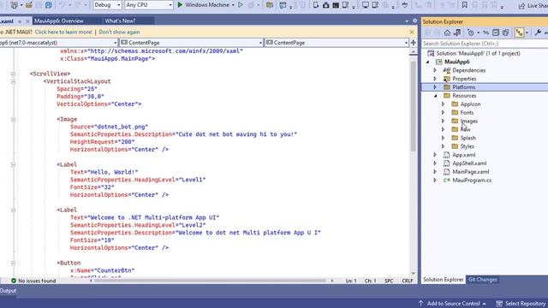
Task: Expand the Platforms folder
Action: point(435,87)
